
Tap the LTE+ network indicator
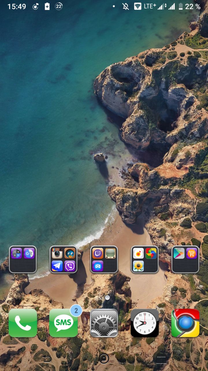150,6
